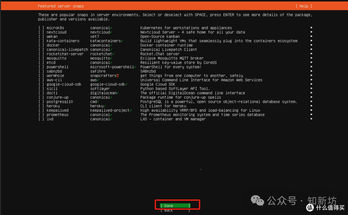This screenshot has height=215, width=348.
Task: Select the heroku CLI snap
Action: coord(41,106)
